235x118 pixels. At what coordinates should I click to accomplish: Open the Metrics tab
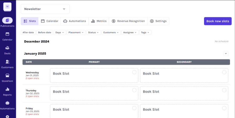click(x=99, y=21)
